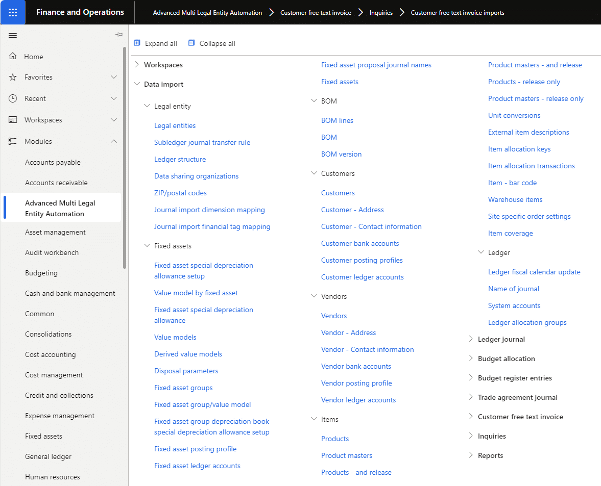Image resolution: width=601 pixels, height=486 pixels.
Task: Toggle the hamburger navigation pane icon
Action: pyautogui.click(x=13, y=36)
